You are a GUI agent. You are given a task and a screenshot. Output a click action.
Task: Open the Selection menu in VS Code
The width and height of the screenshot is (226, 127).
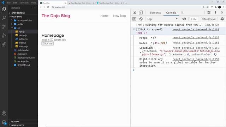(24, 2)
